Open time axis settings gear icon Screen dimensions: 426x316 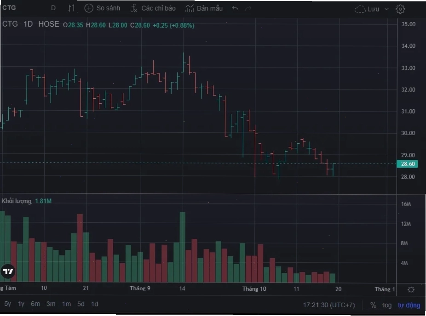click(411, 289)
